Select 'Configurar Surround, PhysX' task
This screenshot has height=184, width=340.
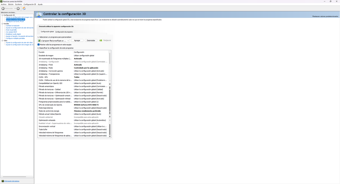coord(15,21)
